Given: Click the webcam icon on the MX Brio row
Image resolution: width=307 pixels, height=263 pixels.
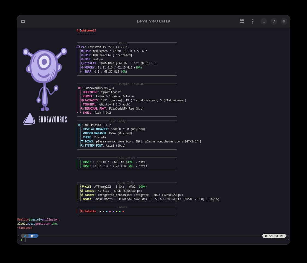Looking at the screenshot, I should point(82,191).
